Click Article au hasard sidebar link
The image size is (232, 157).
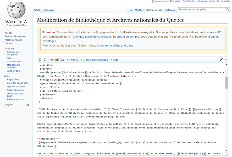[13, 40]
